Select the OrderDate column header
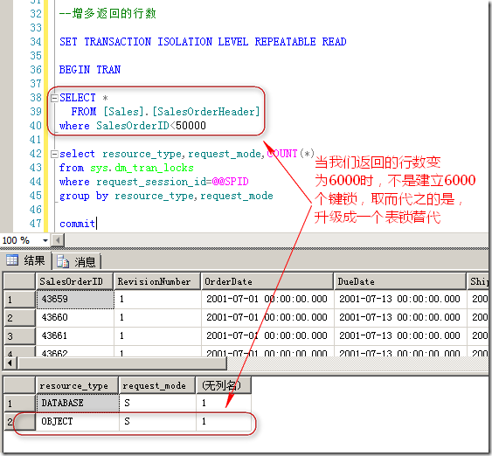Image resolution: width=492 pixels, height=456 pixels. pyautogui.click(x=267, y=281)
